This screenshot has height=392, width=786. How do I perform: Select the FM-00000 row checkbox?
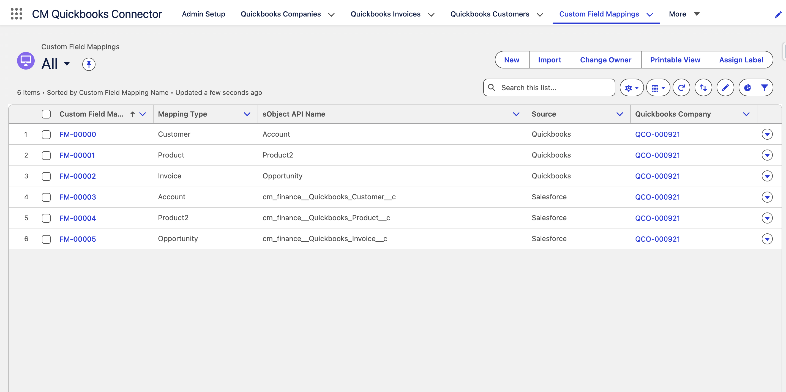click(46, 134)
